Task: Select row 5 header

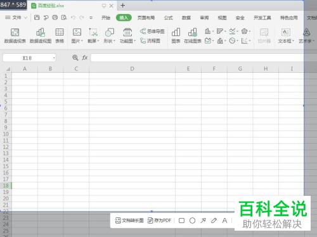Action: 6,102
